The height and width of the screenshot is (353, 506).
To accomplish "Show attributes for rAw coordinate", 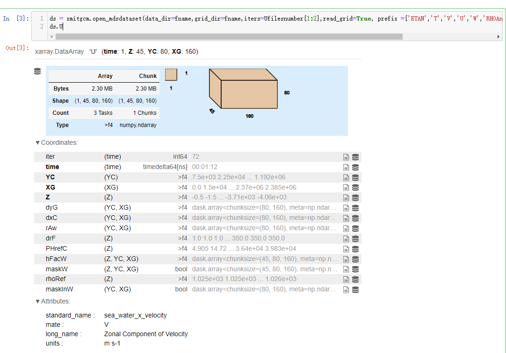I will pos(346,228).
